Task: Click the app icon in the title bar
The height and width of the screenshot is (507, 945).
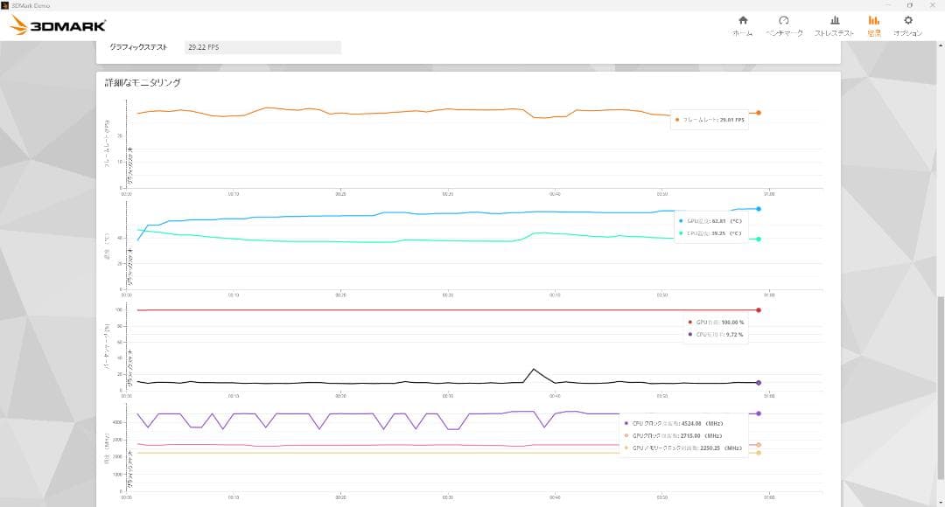Action: [5, 4]
